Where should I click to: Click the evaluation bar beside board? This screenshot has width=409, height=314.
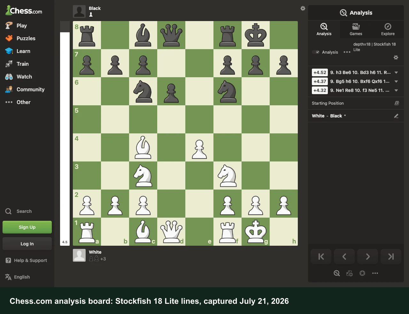click(65, 133)
